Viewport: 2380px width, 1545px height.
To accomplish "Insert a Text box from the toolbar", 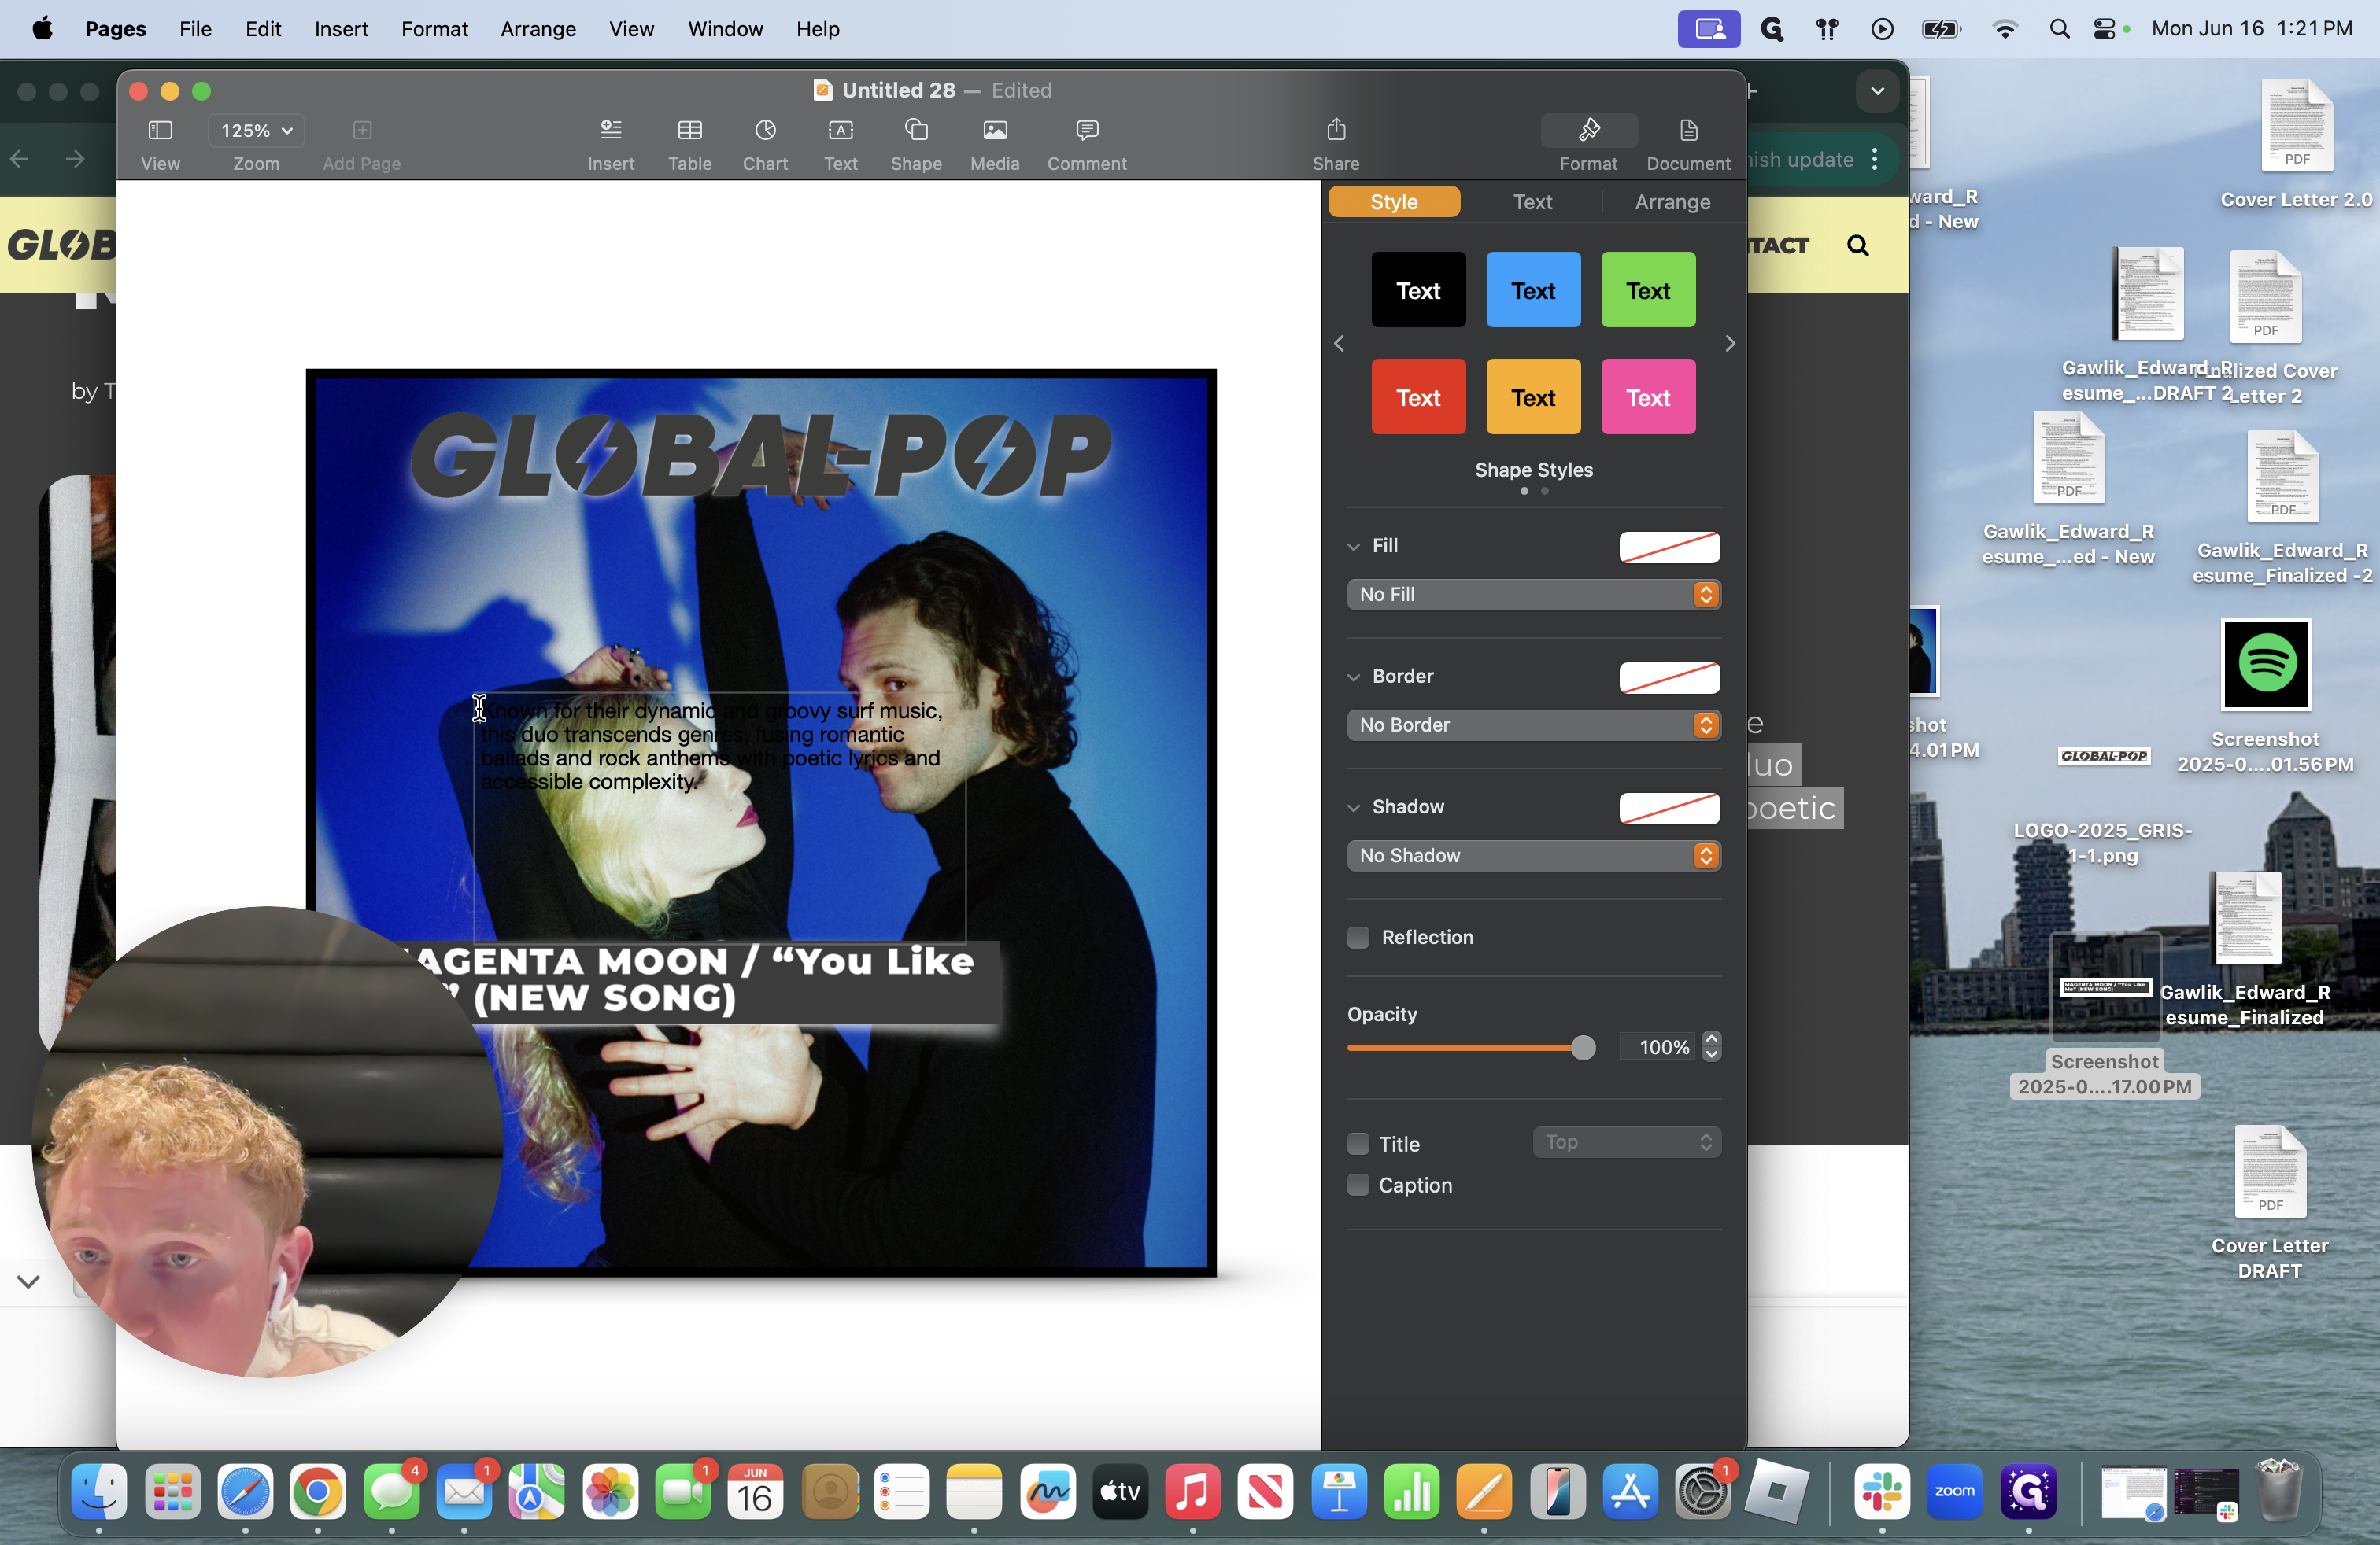I will point(840,130).
